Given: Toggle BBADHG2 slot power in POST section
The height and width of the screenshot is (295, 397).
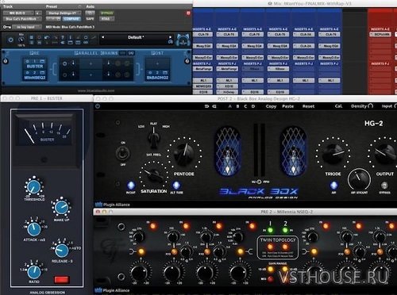Looking at the screenshot, I should pos(150,72).
